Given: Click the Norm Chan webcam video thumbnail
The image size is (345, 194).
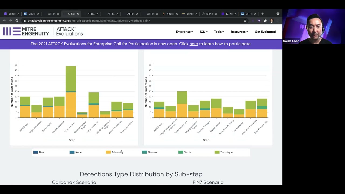Looking at the screenshot, I should point(313,27).
